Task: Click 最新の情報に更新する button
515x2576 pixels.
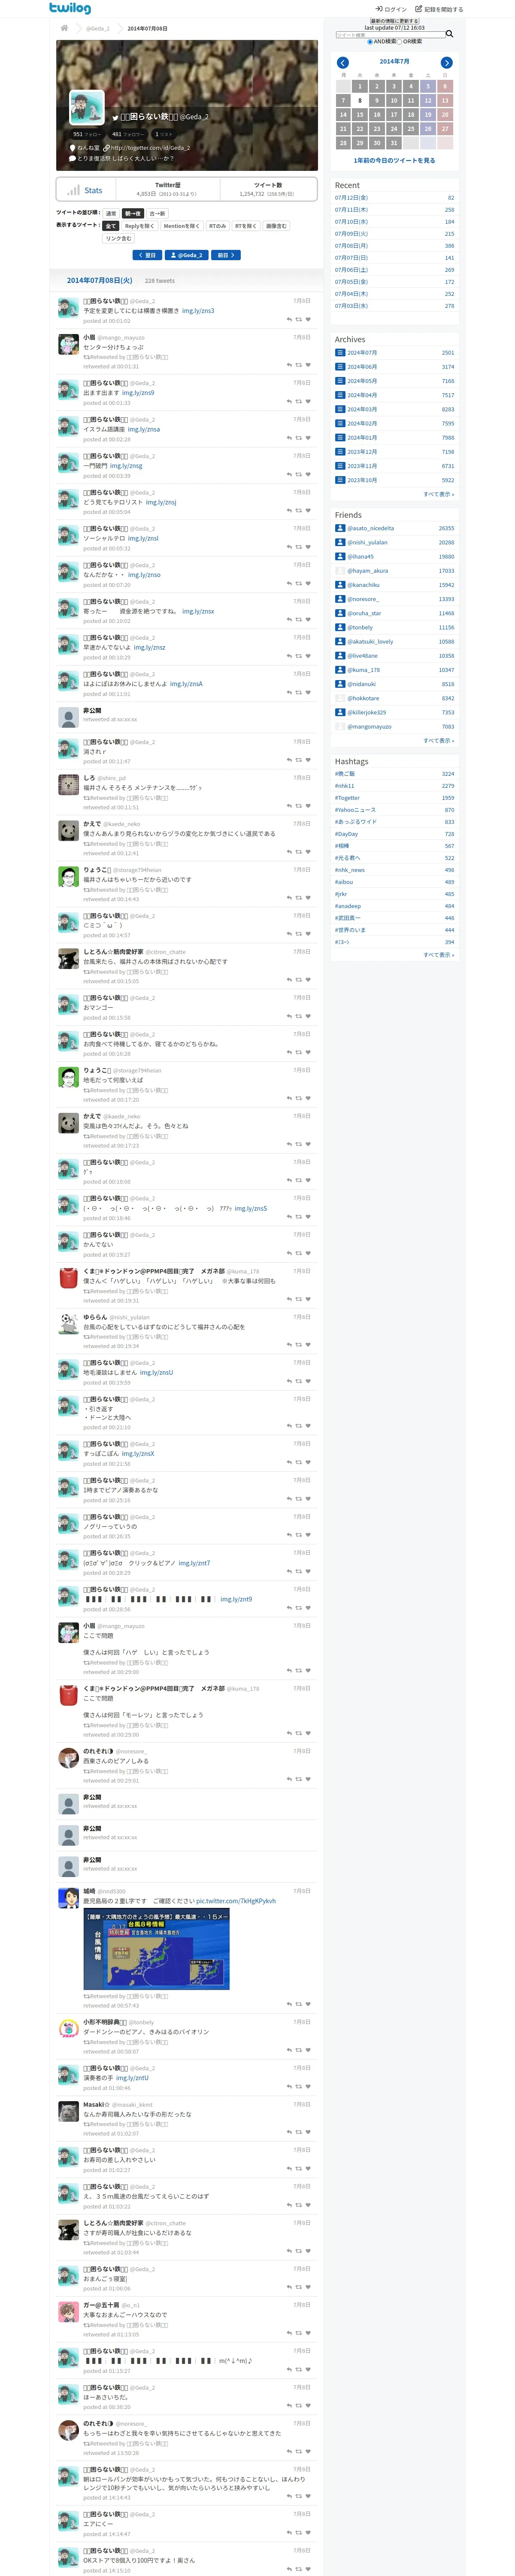Action: (x=394, y=21)
